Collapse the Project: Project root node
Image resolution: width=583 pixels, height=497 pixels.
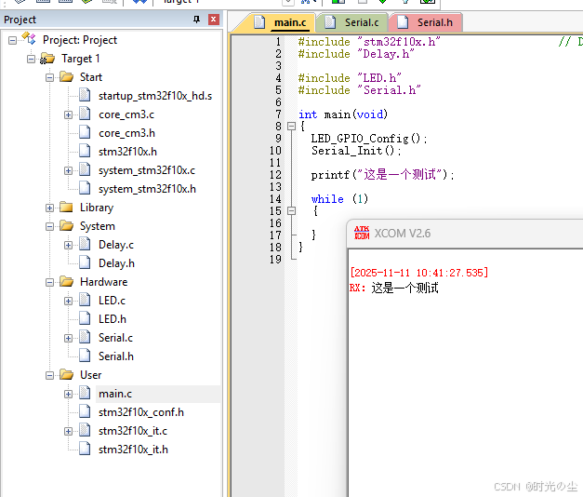12,40
